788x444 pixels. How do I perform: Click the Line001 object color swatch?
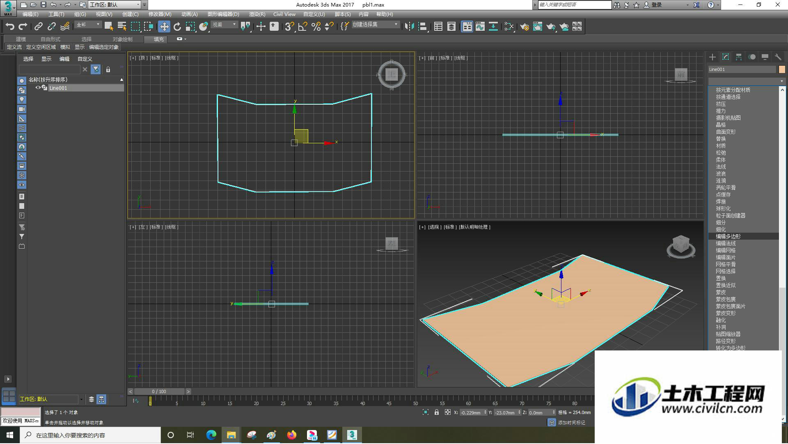coord(781,69)
